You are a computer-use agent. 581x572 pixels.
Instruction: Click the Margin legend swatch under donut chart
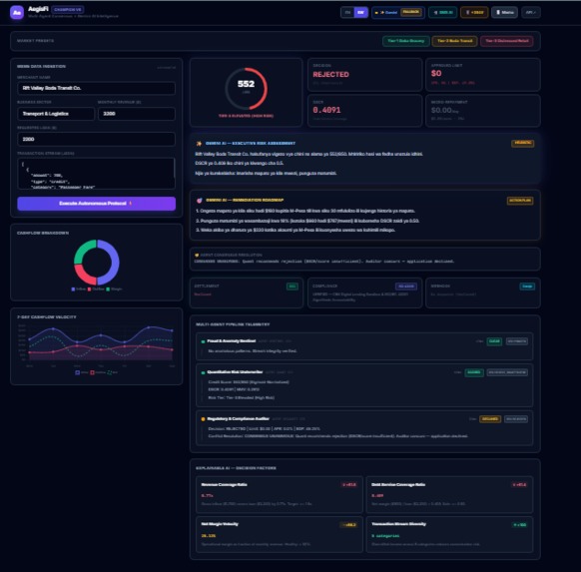coord(108,289)
